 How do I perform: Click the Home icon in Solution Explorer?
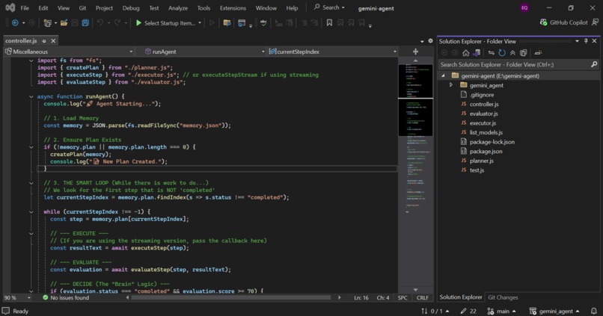tap(465, 52)
